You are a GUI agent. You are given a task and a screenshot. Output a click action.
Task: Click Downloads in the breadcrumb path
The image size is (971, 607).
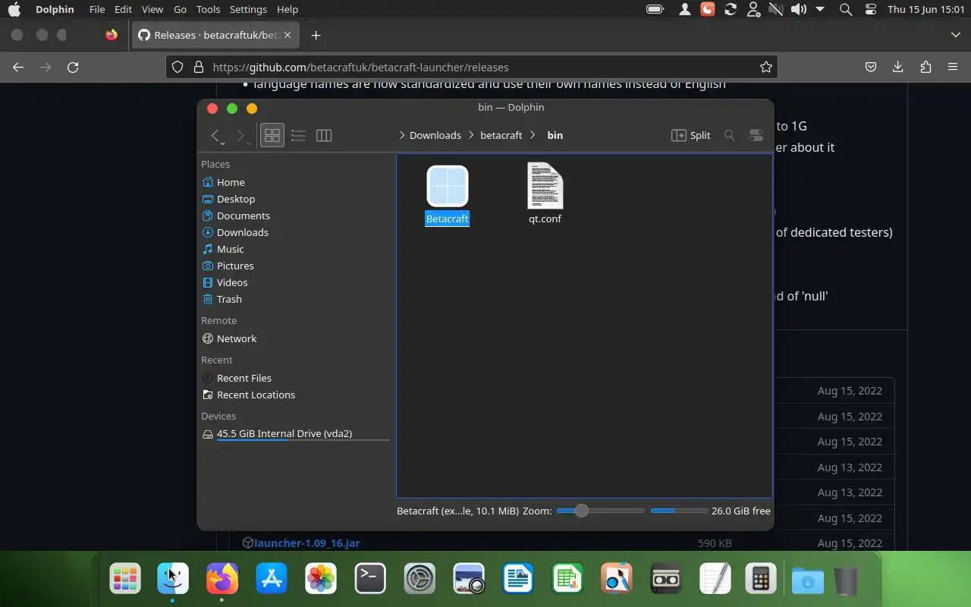tap(435, 135)
